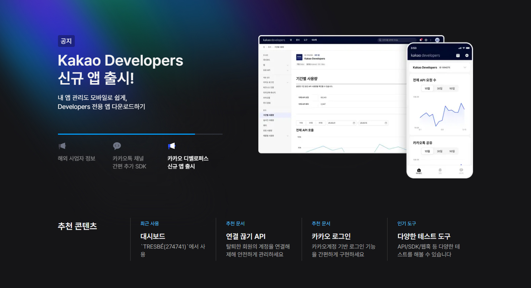
Task: Open the 연결 끊기 API document
Action: (x=259, y=239)
